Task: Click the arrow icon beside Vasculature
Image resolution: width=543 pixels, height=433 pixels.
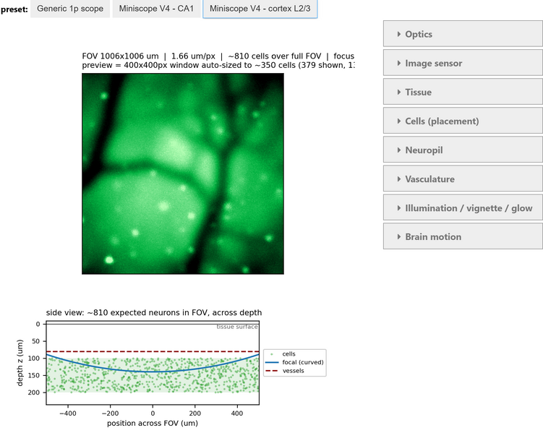Action: tap(399, 179)
